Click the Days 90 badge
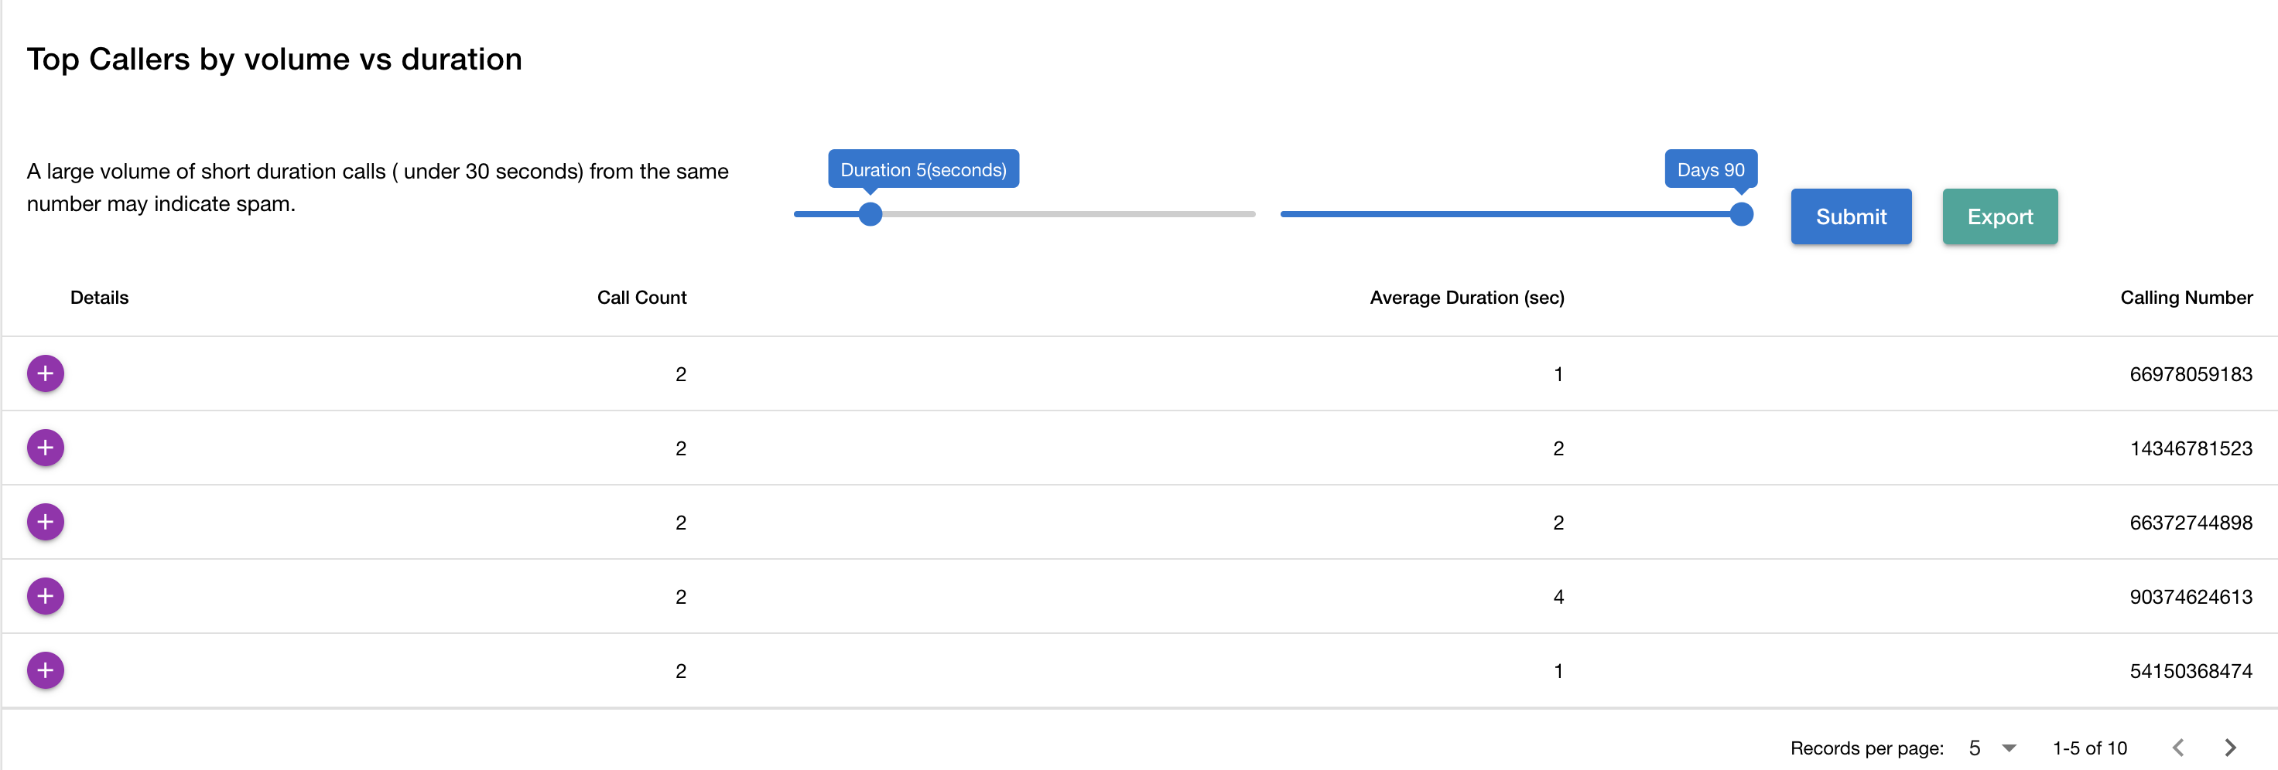Viewport: 2278px width, 770px height. click(1709, 169)
